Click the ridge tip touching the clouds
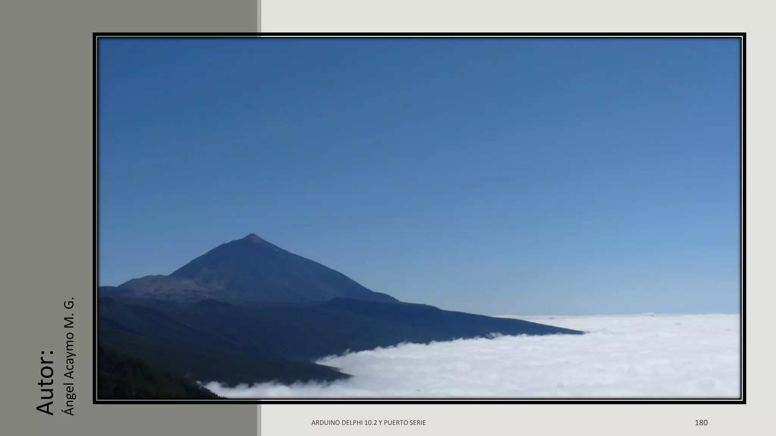 click(580, 332)
